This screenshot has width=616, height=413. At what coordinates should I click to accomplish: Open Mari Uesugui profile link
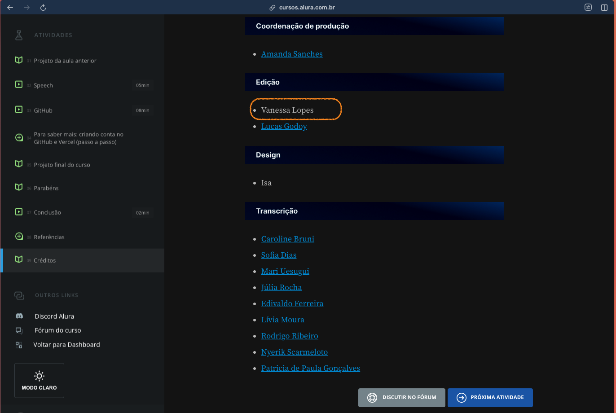285,271
